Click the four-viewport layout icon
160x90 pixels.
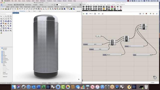pyautogui.click(x=39, y=9)
